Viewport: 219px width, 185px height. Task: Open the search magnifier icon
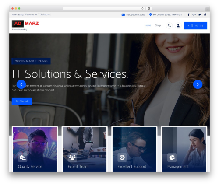(169, 25)
